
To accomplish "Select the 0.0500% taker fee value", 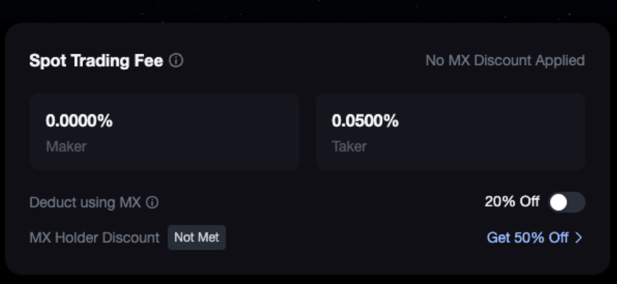I will point(365,121).
